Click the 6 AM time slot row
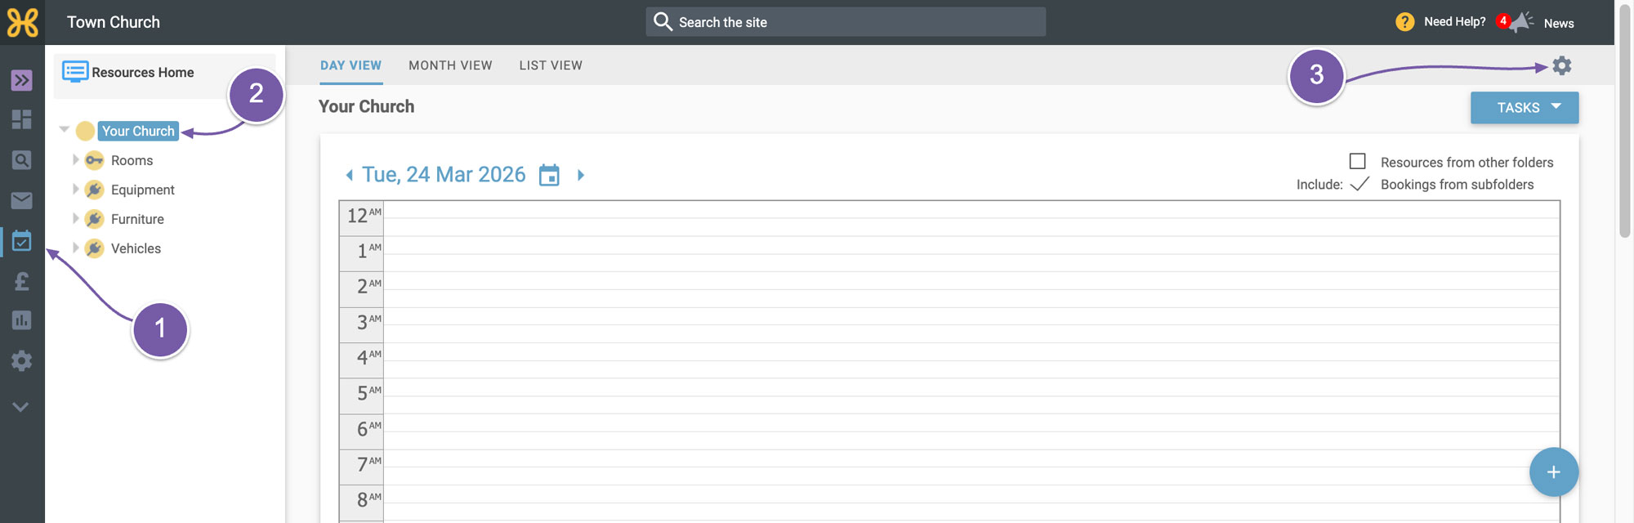 [971, 431]
